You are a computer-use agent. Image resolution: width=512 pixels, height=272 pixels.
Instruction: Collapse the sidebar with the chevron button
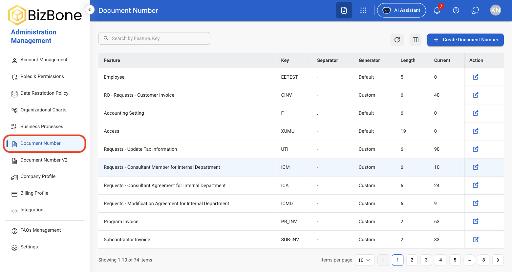pos(90,10)
